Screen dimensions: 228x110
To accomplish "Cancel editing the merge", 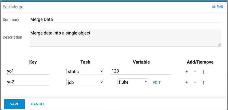I will (x=38, y=104).
